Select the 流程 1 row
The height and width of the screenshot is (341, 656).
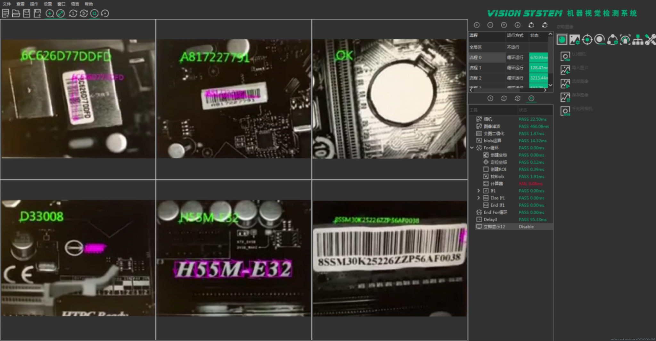508,68
